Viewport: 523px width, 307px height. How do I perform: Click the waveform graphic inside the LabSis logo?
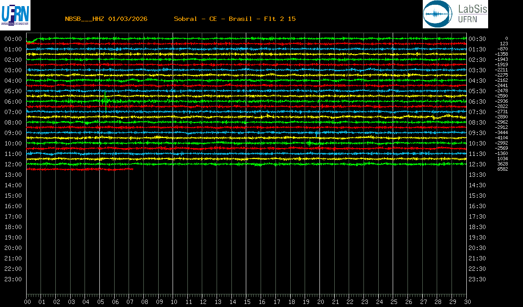pos(439,15)
